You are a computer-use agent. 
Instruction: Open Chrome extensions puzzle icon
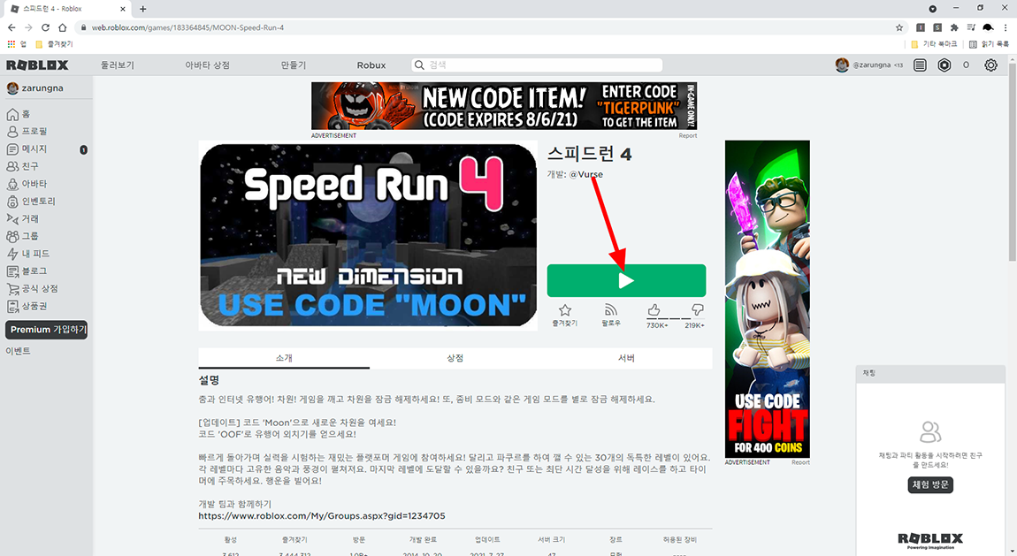954,27
